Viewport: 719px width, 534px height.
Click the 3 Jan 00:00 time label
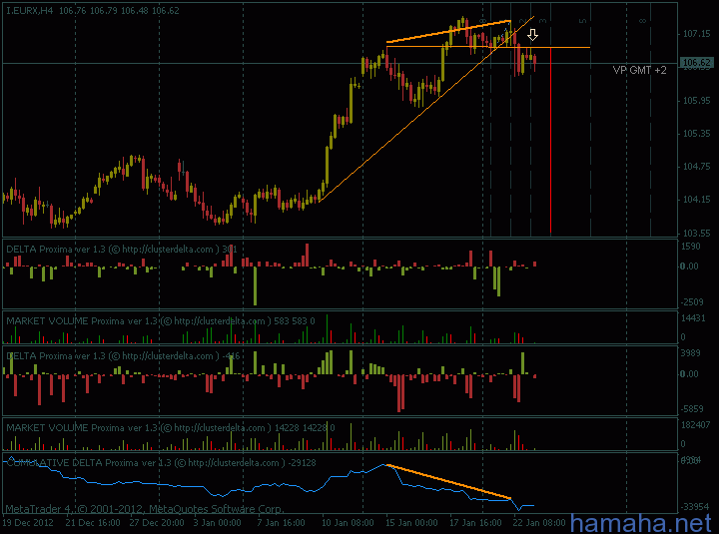point(217,523)
